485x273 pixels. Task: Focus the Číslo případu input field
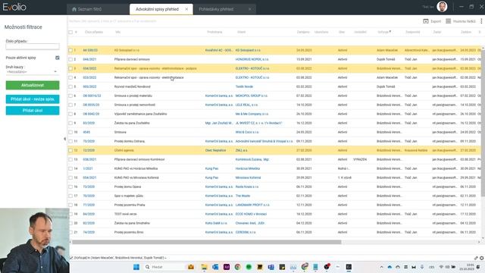pos(33,46)
